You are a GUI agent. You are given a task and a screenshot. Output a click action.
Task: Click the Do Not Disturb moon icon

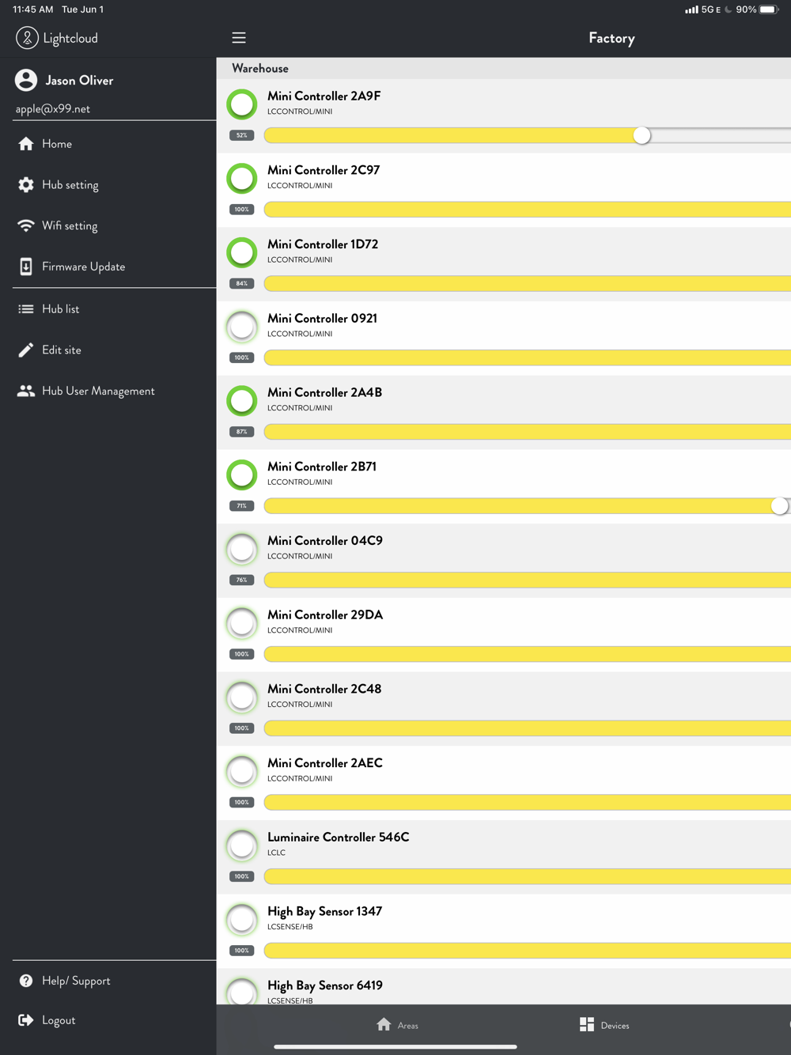point(729,9)
